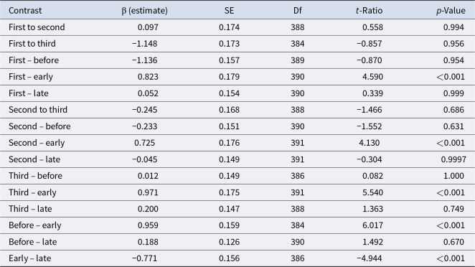
Task: Click the Early – late contrast label
Action: [x=30, y=258]
